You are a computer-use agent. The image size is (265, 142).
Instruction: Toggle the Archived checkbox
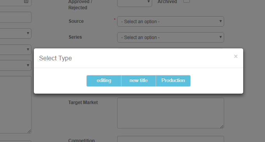pos(186,1)
